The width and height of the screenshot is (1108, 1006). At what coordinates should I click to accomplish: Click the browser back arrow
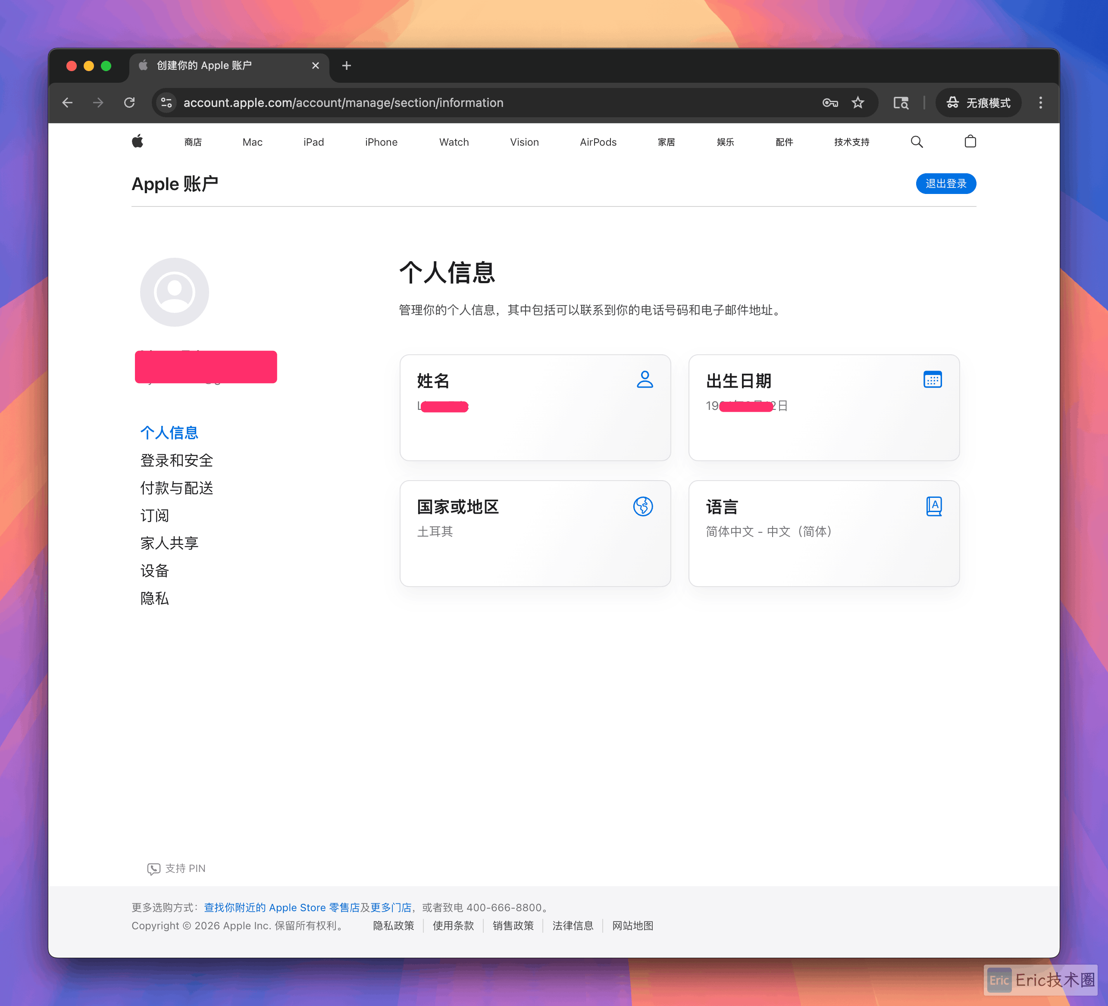tap(68, 103)
